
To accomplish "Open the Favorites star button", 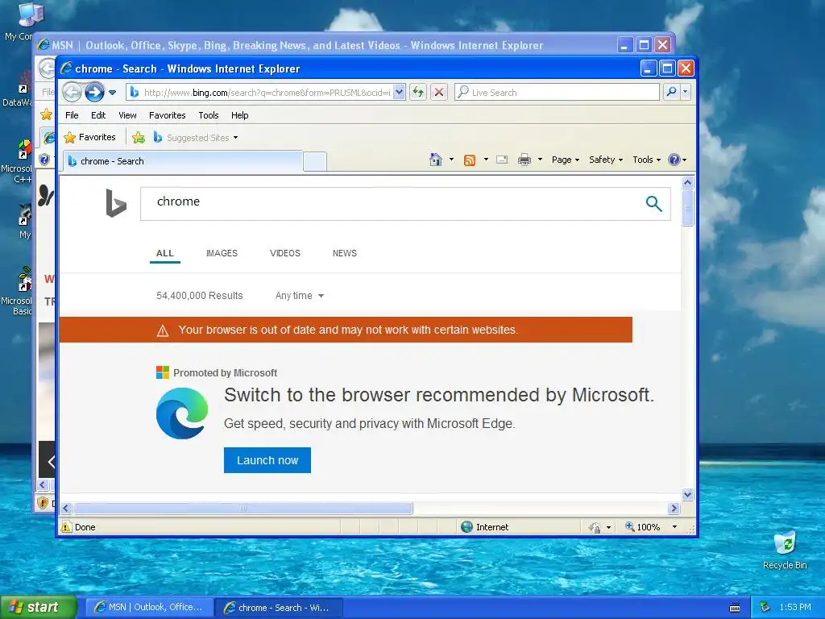I will click(x=89, y=137).
